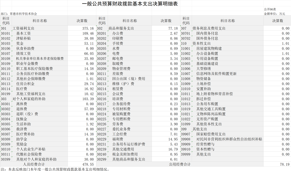Select the 国家赔偿费用支出 cell

pyautogui.click(x=211, y=134)
